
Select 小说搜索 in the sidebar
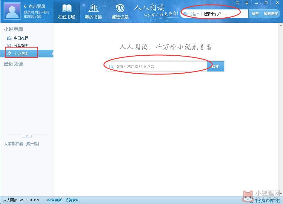point(27,54)
